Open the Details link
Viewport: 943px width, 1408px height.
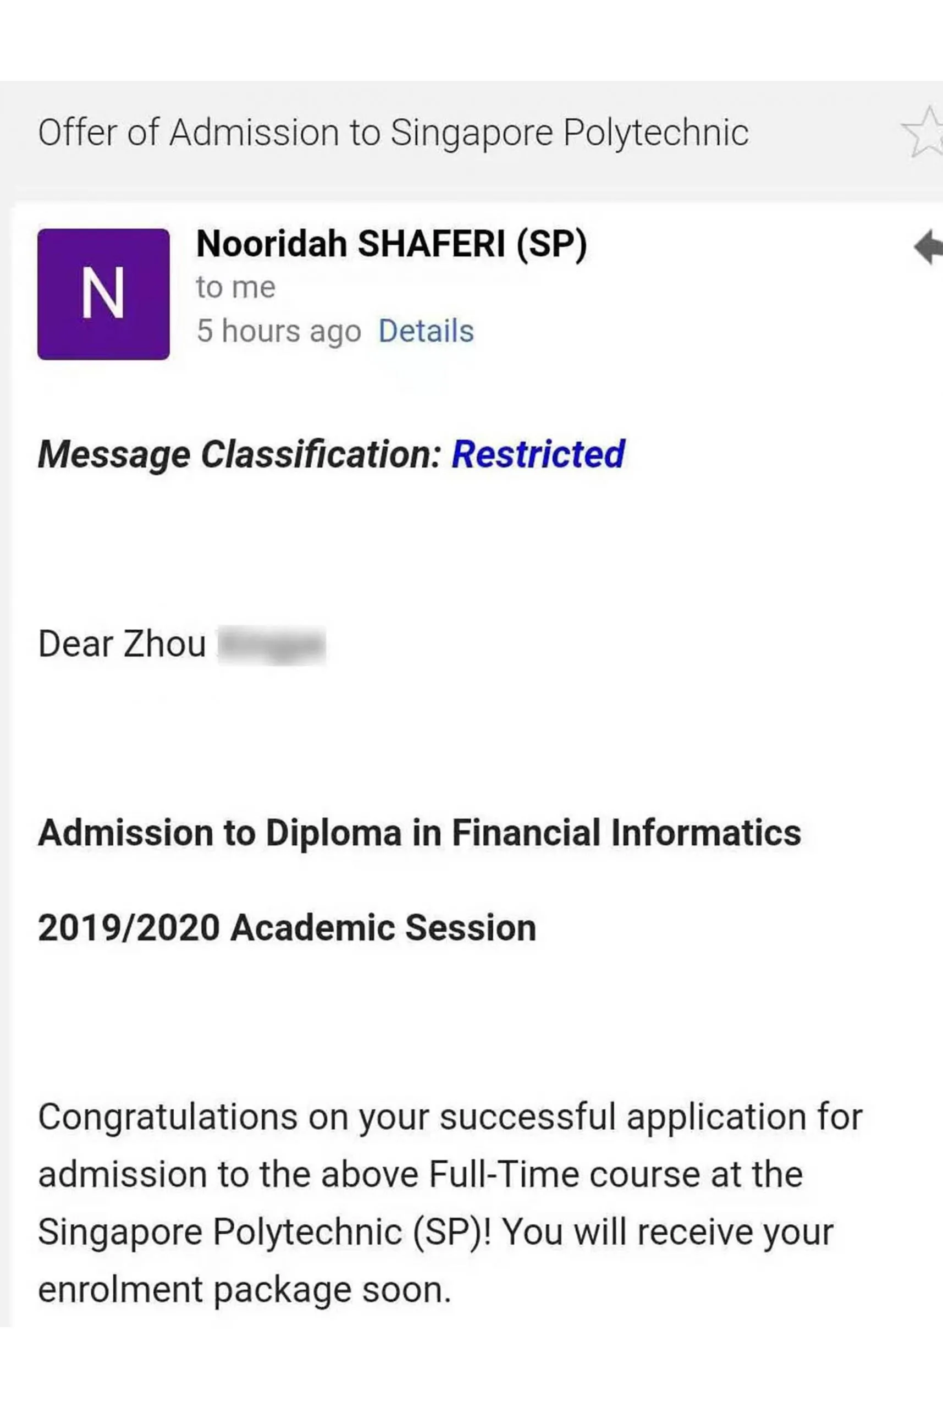click(426, 331)
